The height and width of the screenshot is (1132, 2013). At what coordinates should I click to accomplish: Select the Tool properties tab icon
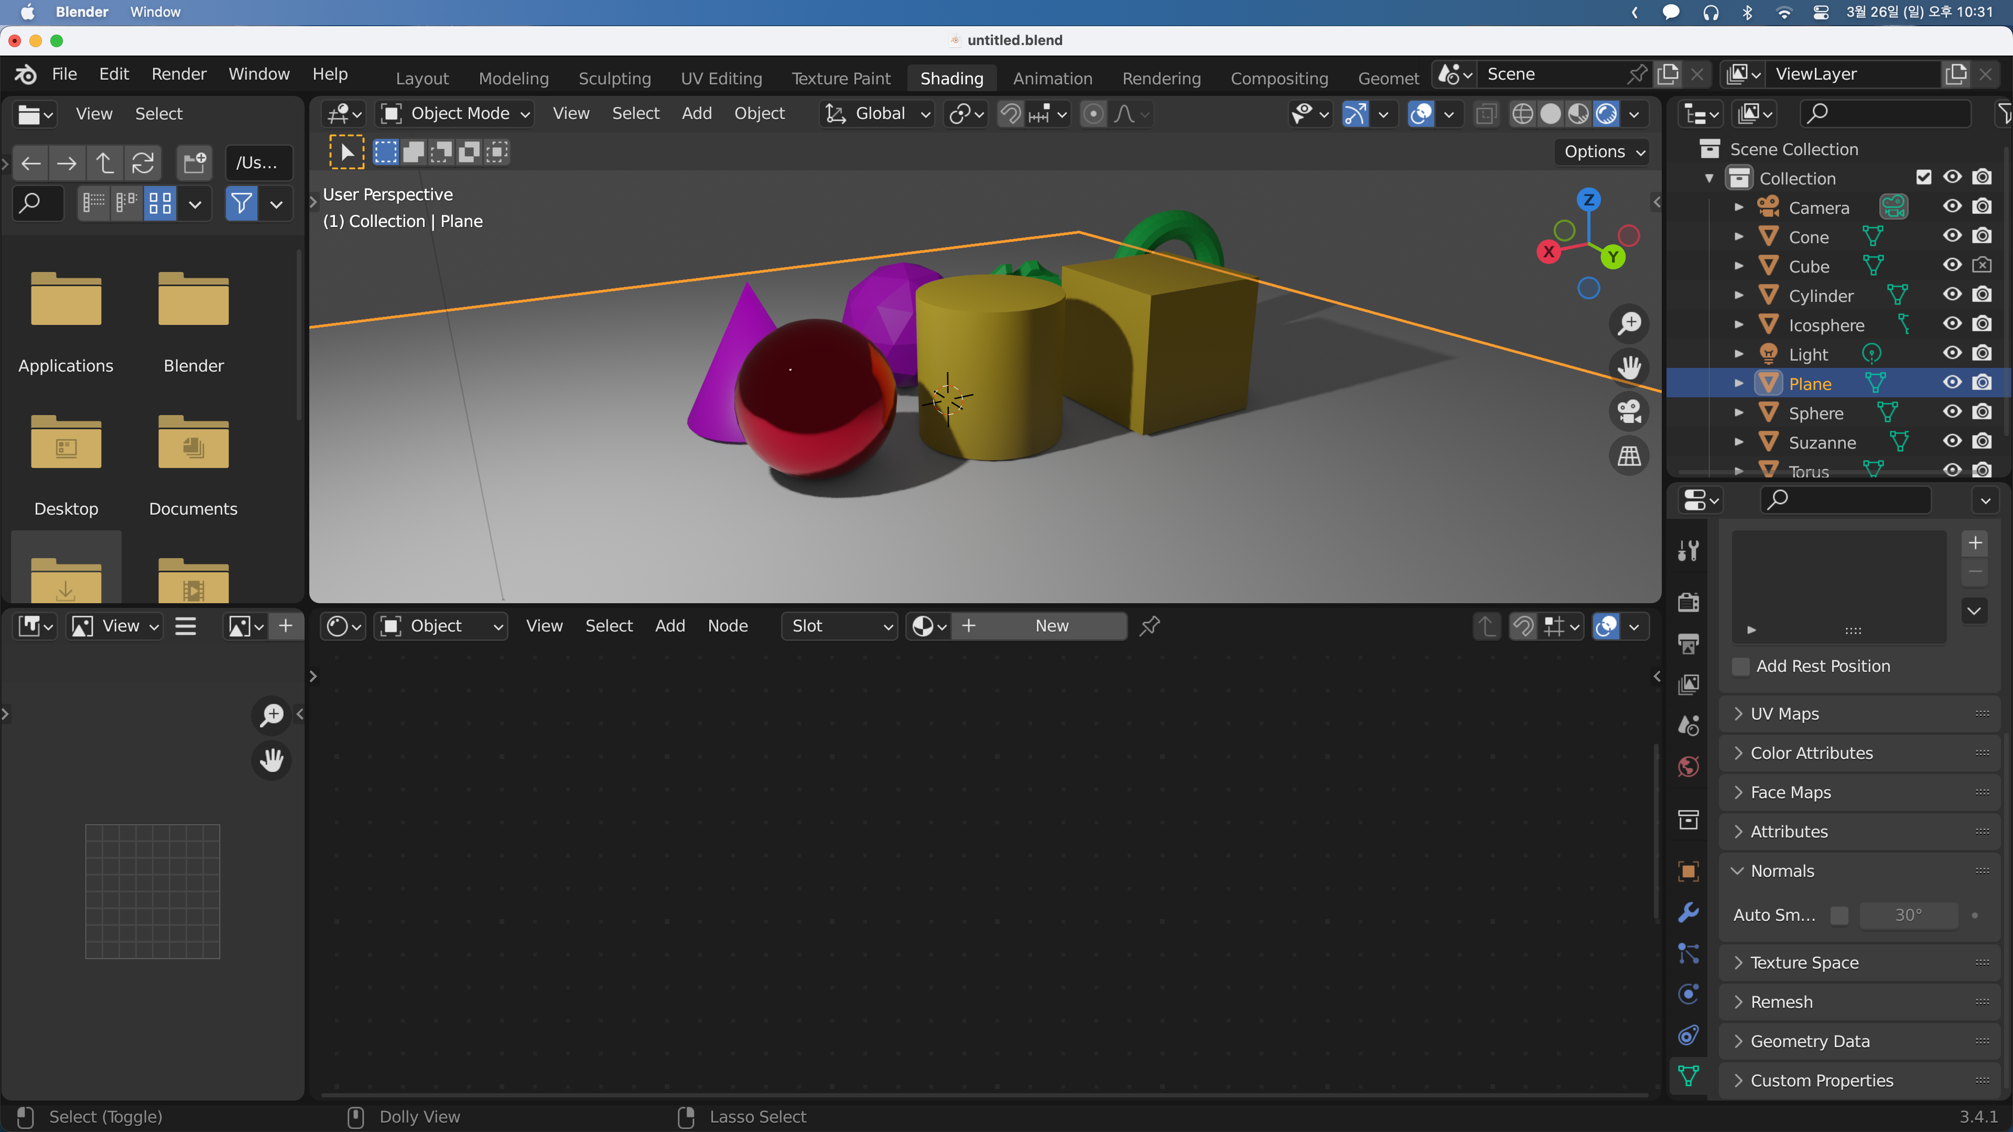(x=1688, y=551)
